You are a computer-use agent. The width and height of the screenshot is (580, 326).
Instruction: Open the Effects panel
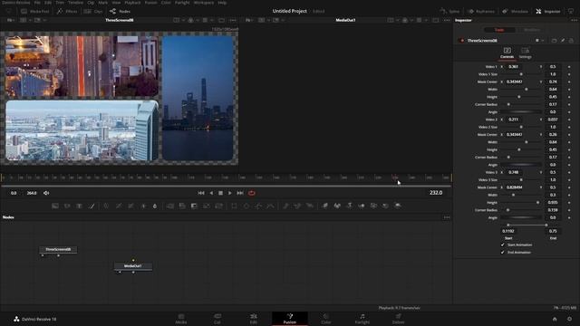67,12
